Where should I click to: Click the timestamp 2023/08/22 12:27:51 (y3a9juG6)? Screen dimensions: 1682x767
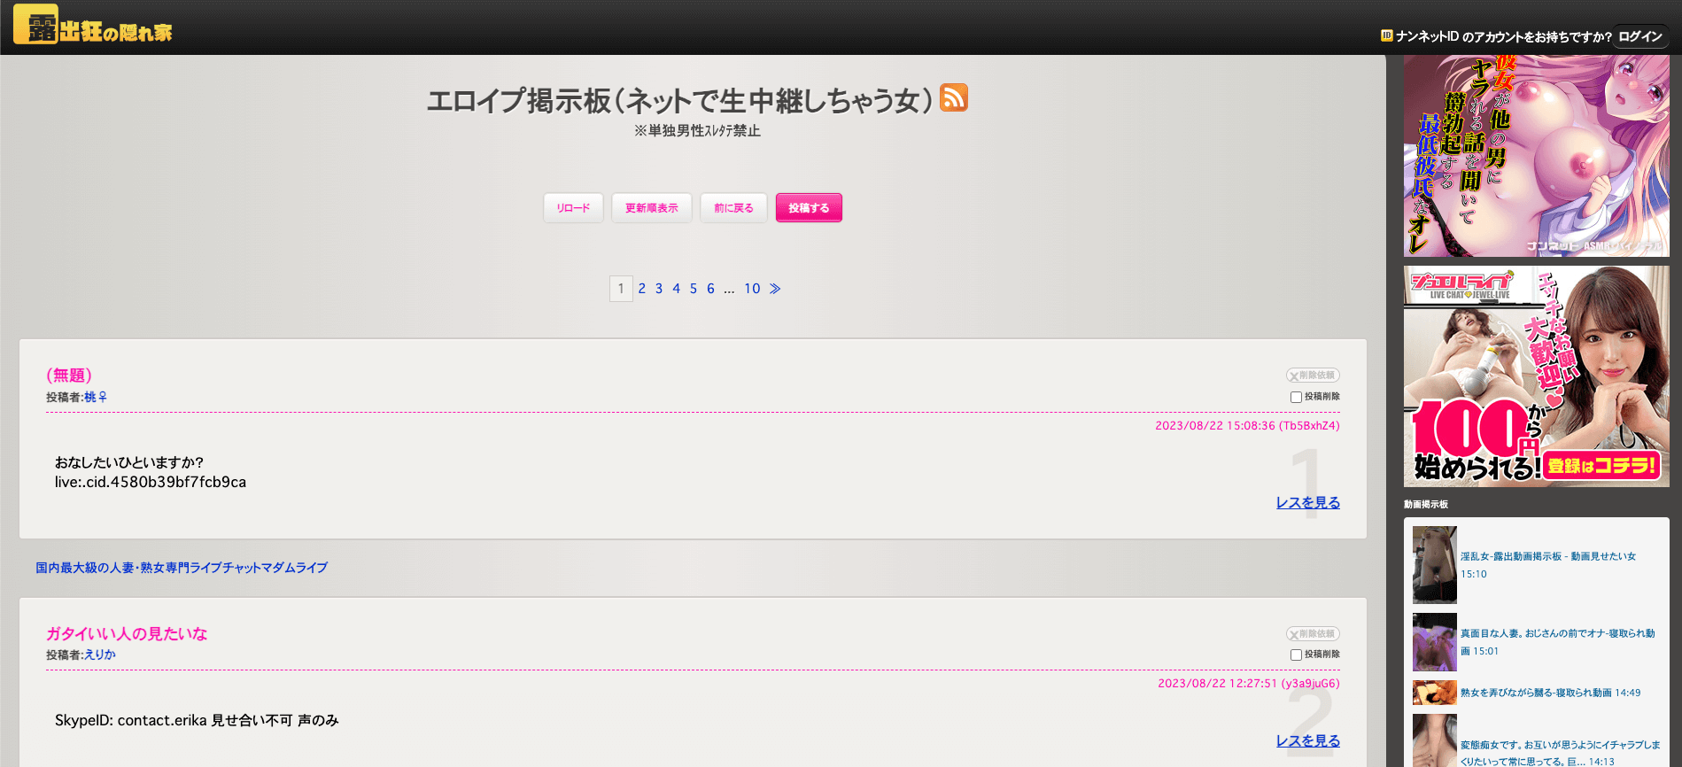point(1249,684)
